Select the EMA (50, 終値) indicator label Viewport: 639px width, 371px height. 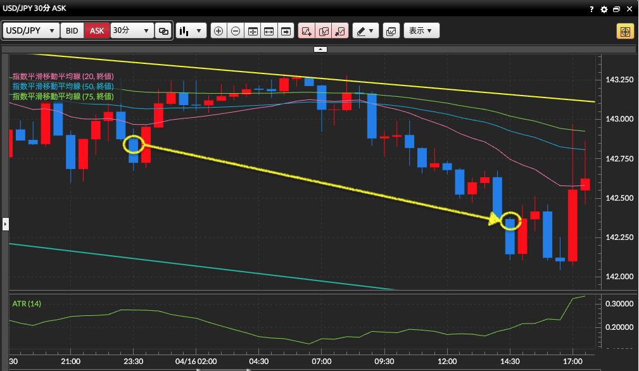coord(63,86)
